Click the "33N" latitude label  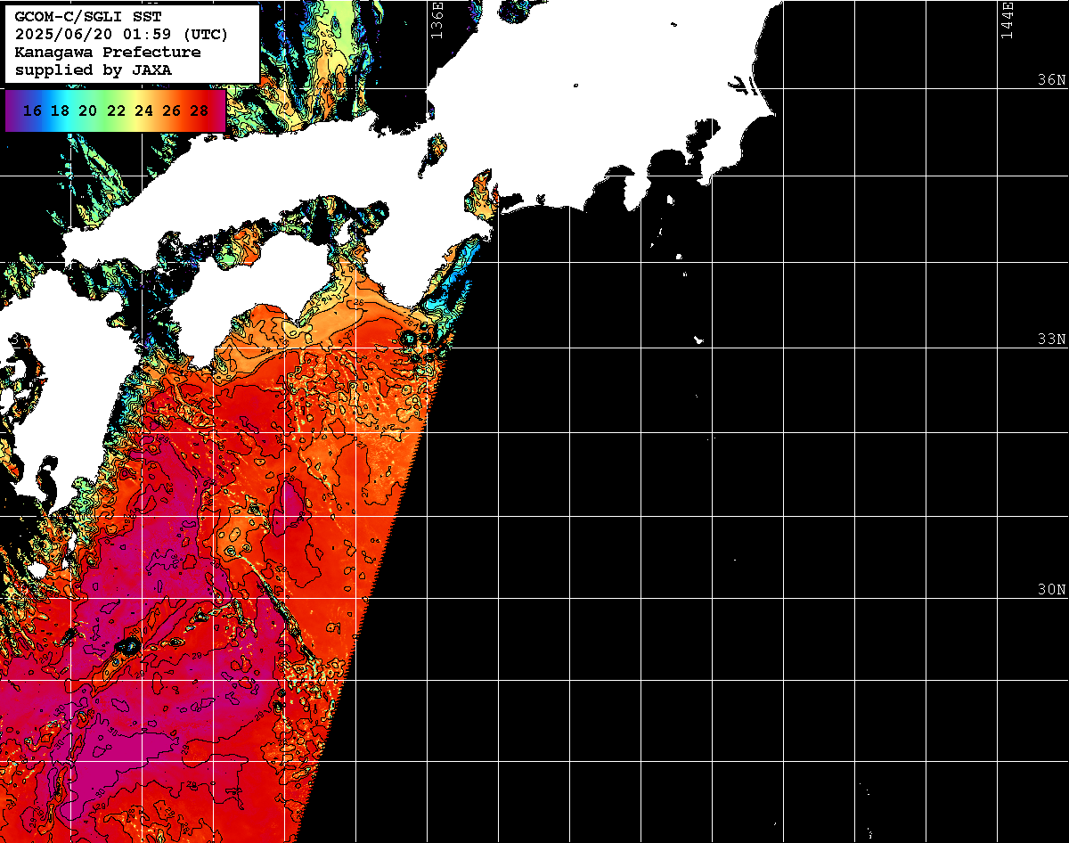point(1051,339)
